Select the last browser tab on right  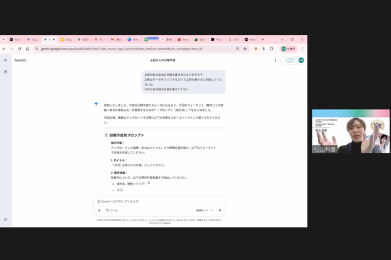pyautogui.click(x=252, y=39)
